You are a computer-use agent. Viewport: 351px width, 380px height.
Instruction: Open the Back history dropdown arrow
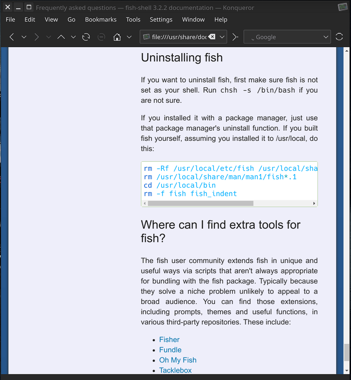(24, 37)
